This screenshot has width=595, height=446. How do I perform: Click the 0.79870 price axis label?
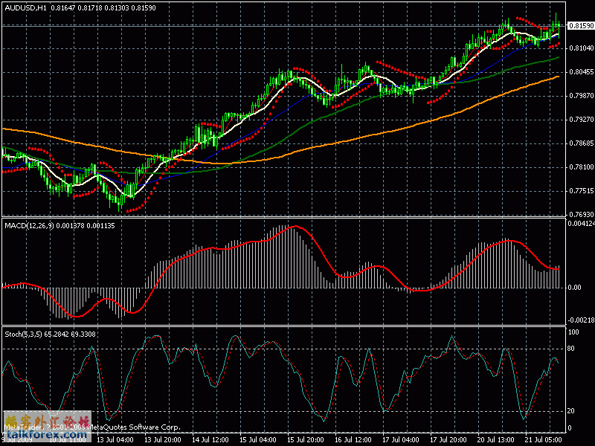[x=582, y=96]
